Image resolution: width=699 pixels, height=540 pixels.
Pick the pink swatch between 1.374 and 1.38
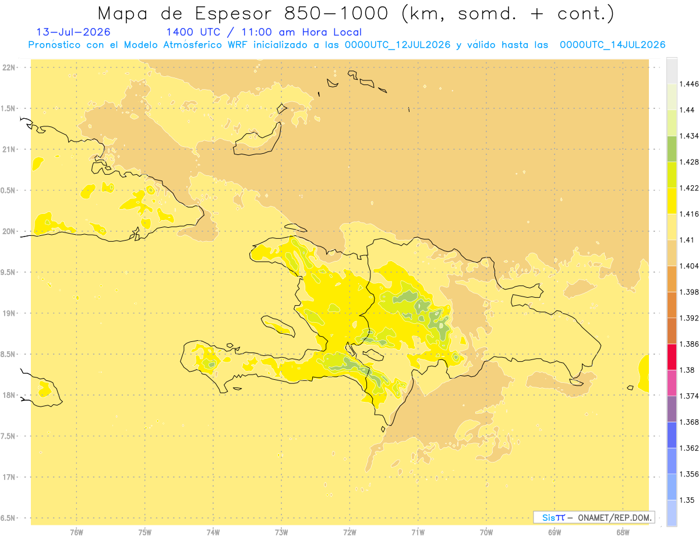coord(672,383)
